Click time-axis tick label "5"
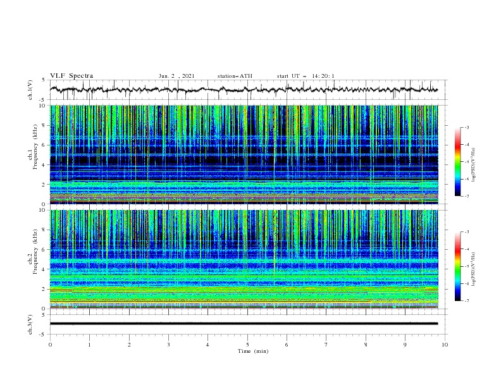 (x=247, y=345)
